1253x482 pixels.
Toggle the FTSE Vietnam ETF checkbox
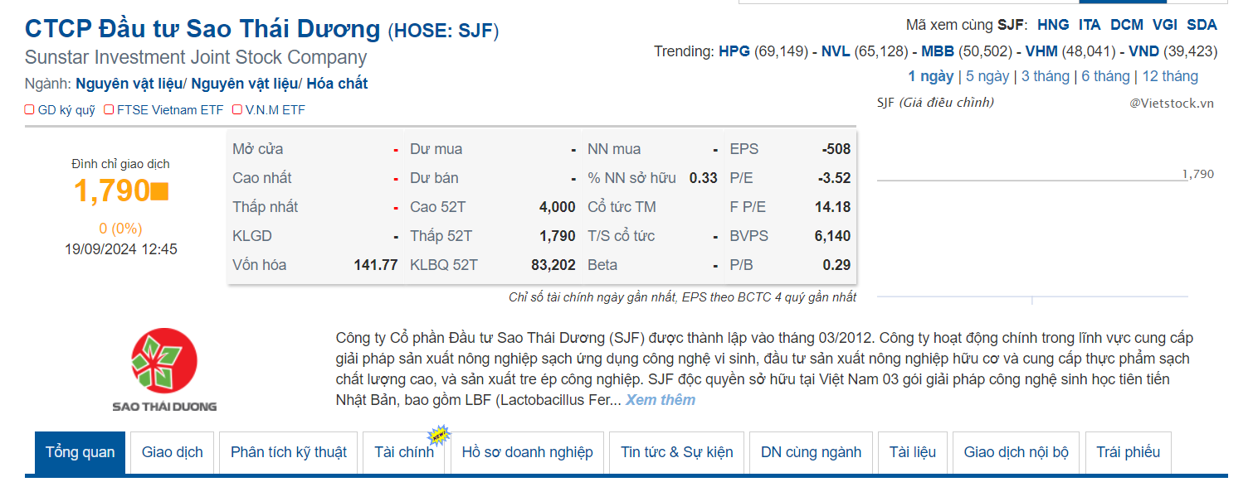pyautogui.click(x=109, y=109)
